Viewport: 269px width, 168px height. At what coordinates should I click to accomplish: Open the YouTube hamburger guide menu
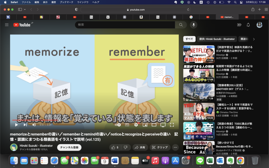tap(7, 25)
